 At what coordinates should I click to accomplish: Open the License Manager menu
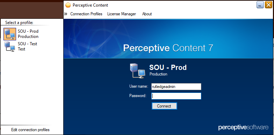click(122, 14)
